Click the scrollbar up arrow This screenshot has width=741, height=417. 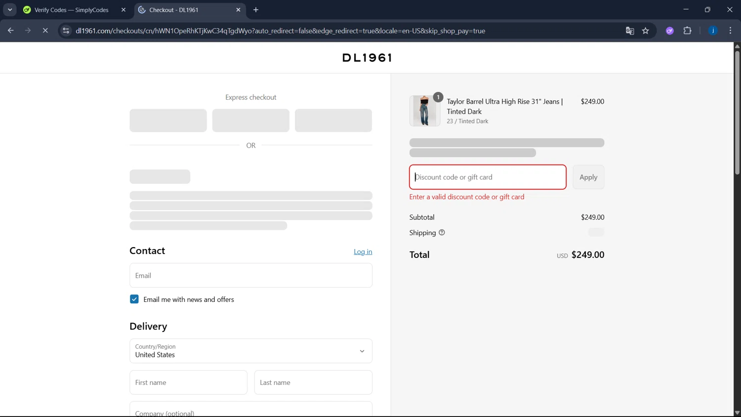pos(737,46)
